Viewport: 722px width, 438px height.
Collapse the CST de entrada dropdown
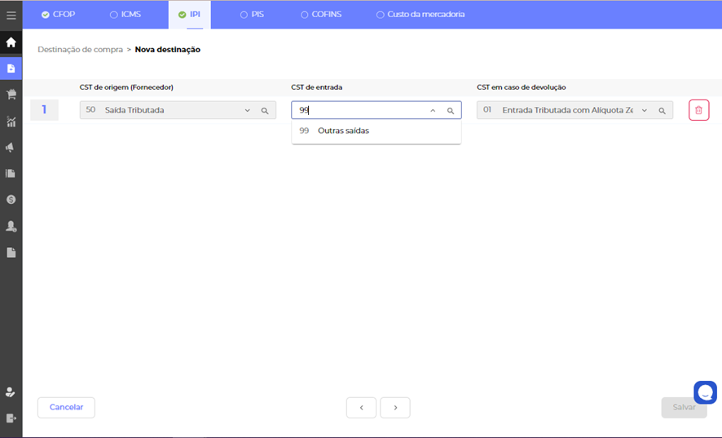[433, 111]
